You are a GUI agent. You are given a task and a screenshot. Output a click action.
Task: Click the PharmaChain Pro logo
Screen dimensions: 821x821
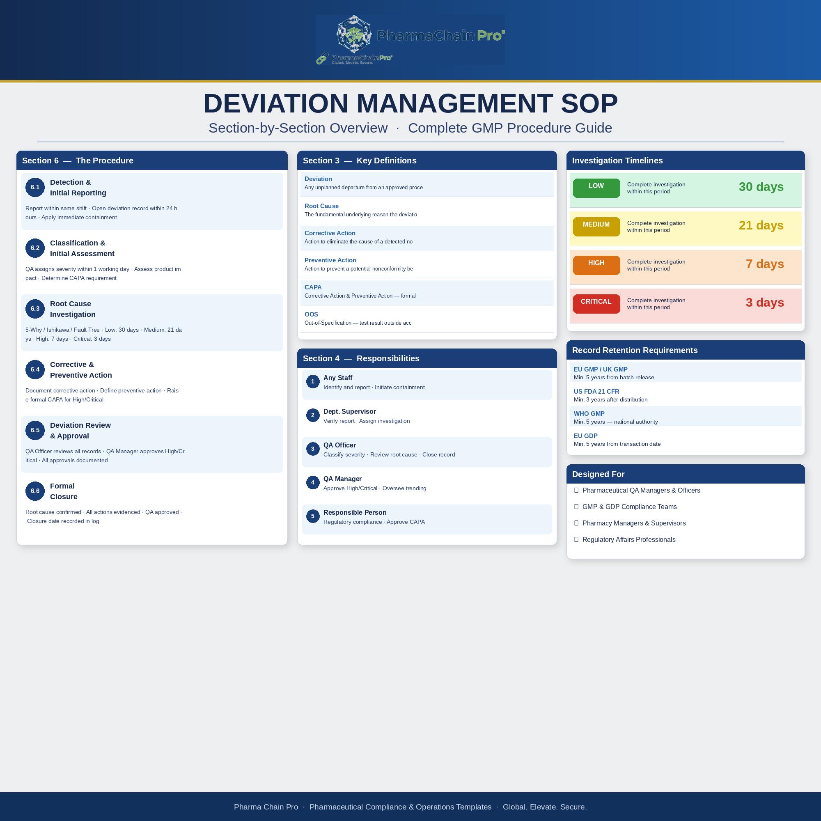point(410,39)
